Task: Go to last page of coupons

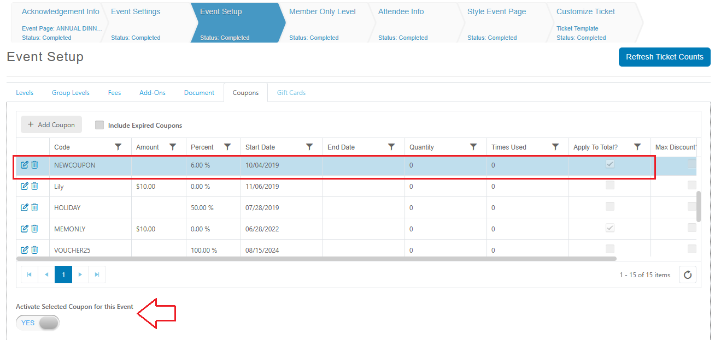Action: (x=97, y=275)
